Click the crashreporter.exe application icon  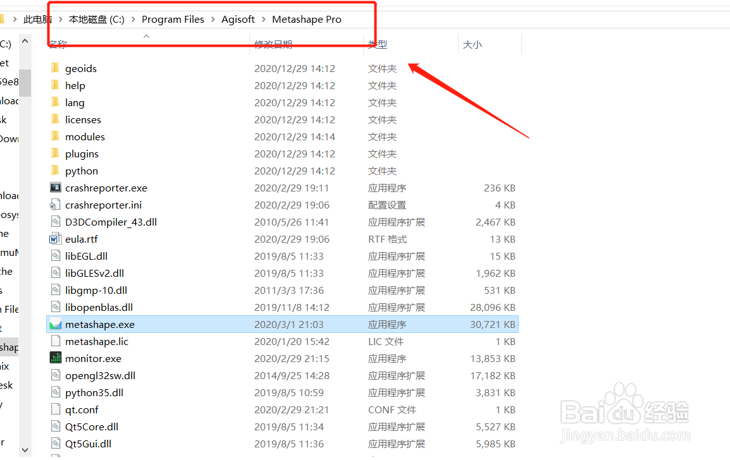point(56,188)
